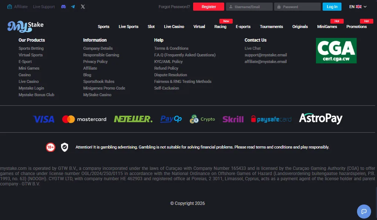
Task: Open the Telegram icon link
Action: pyautogui.click(x=73, y=7)
